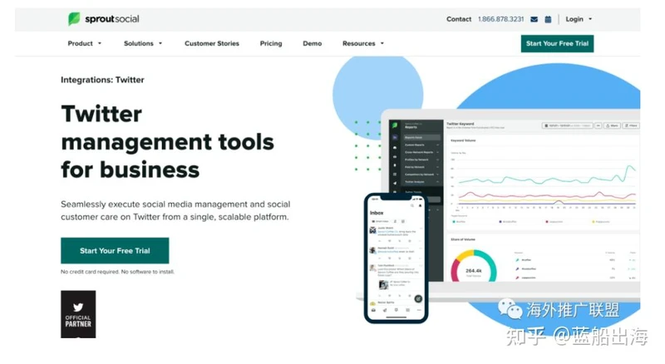
Task: Click the Twitter Official Partner badge
Action: [x=78, y=314]
